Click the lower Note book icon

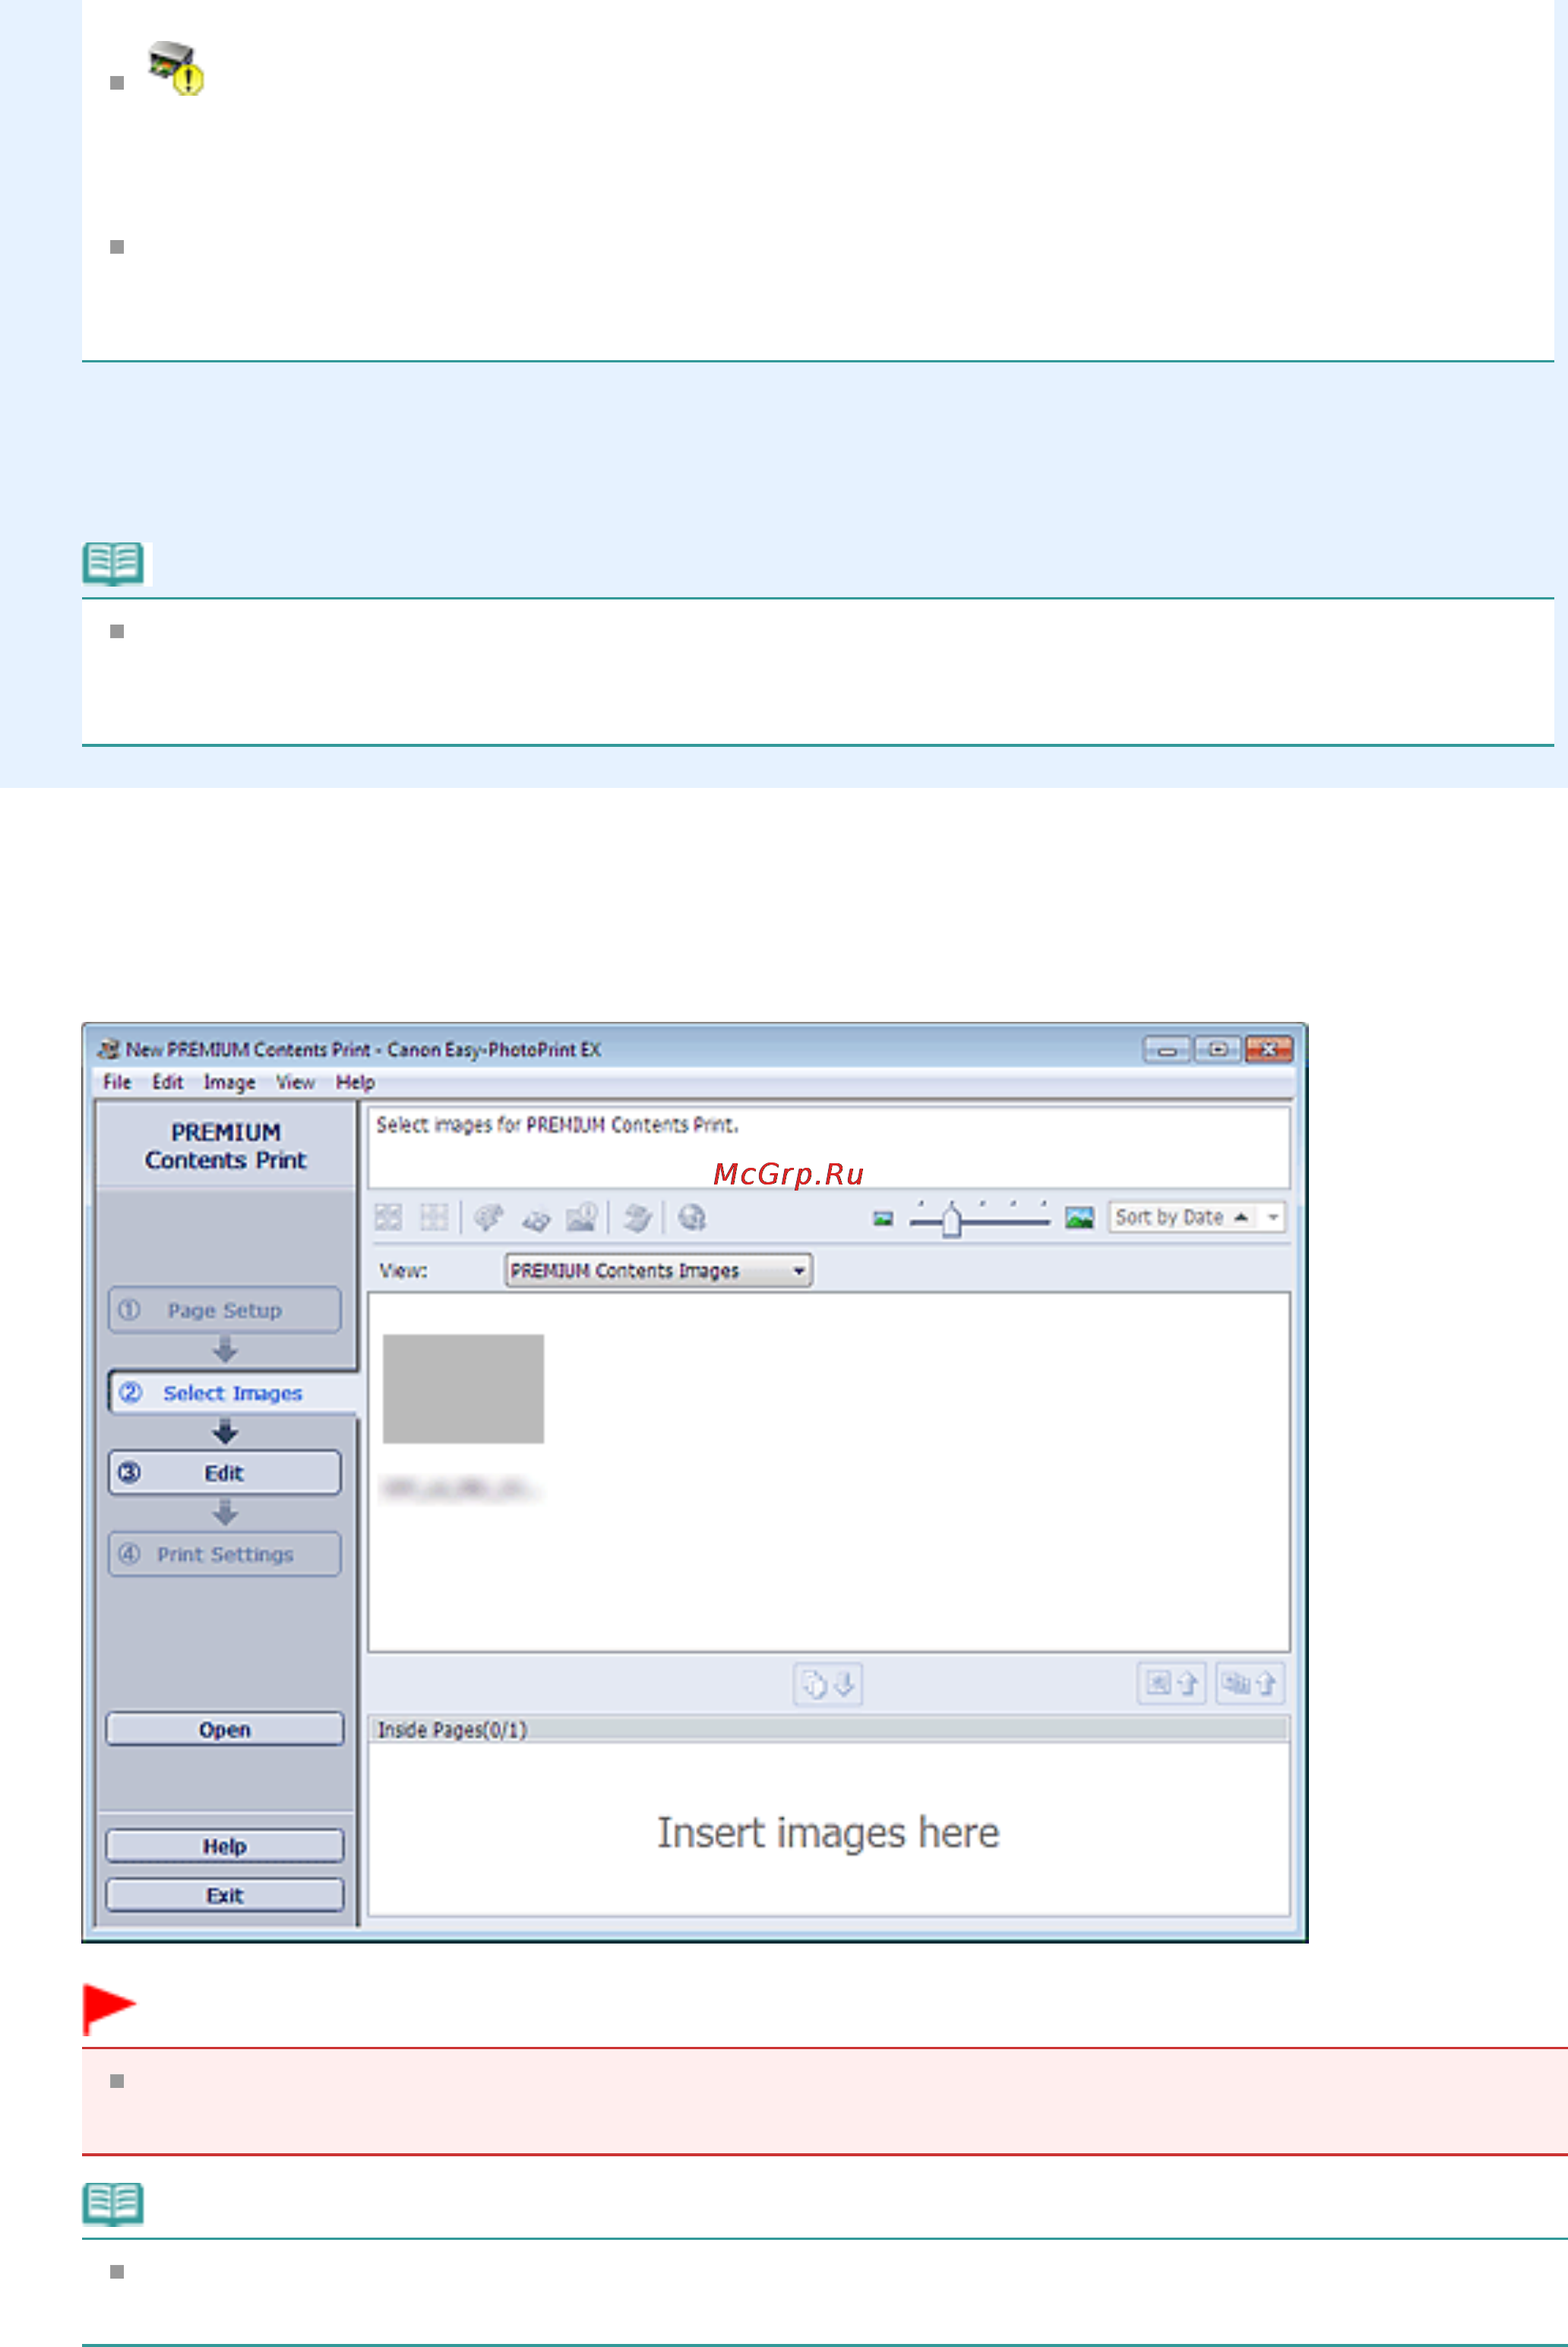click(114, 2204)
